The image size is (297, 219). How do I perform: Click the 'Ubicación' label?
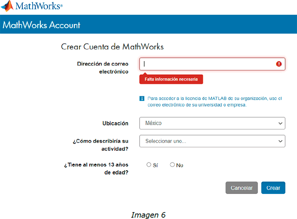(x=115, y=124)
